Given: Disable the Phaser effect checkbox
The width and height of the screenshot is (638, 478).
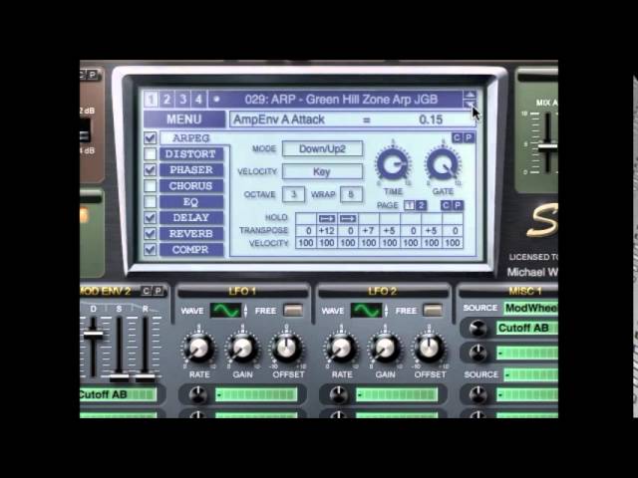Looking at the screenshot, I should point(151,170).
